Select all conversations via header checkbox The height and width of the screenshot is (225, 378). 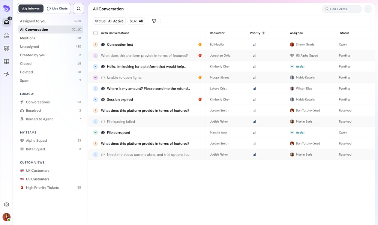click(x=95, y=33)
